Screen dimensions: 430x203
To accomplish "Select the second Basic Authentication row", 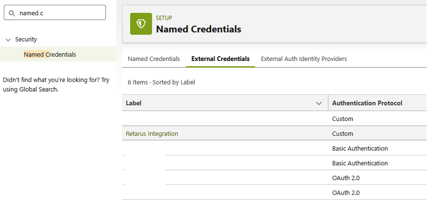I will [x=360, y=164].
